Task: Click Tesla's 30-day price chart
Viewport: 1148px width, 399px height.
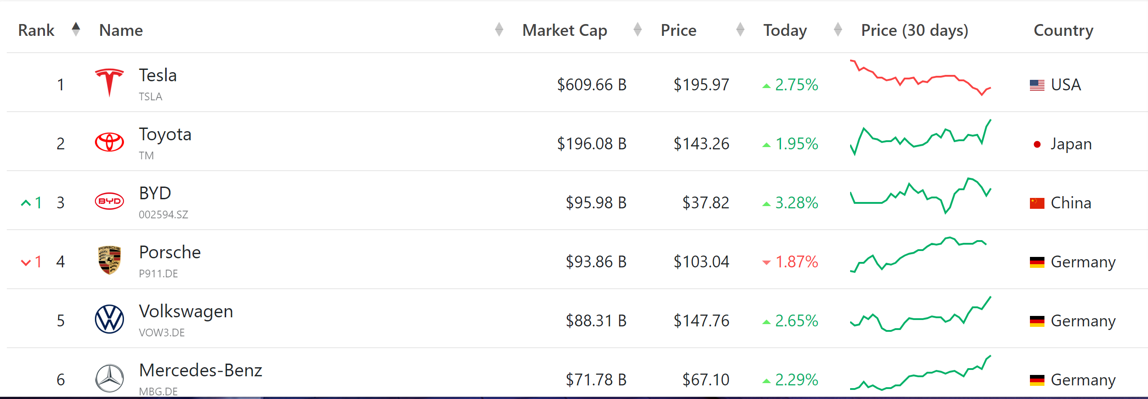Action: pos(920,78)
